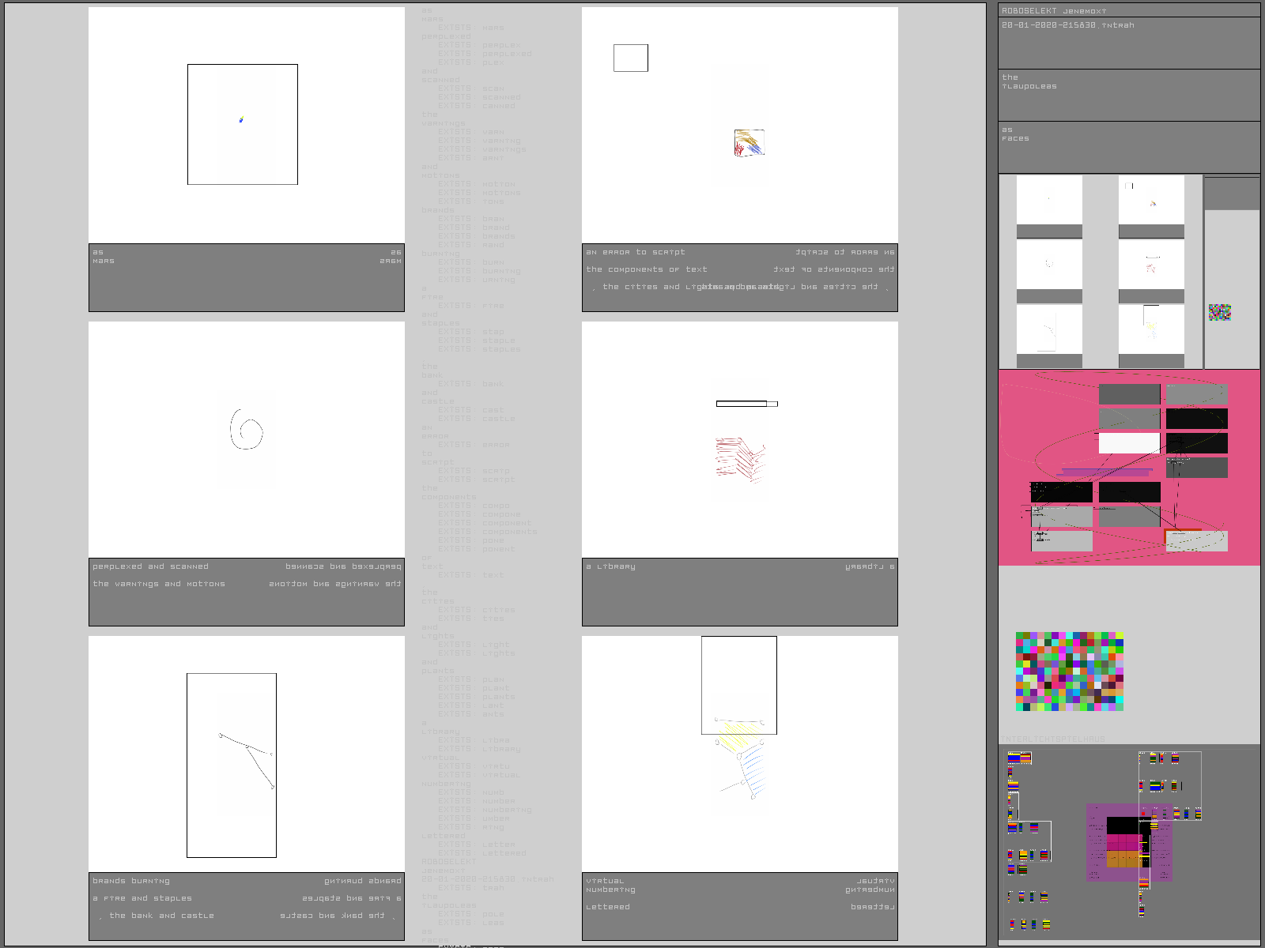The width and height of the screenshot is (1265, 948).
Task: Select the ROBOSELEKT header bar
Action: (1129, 11)
